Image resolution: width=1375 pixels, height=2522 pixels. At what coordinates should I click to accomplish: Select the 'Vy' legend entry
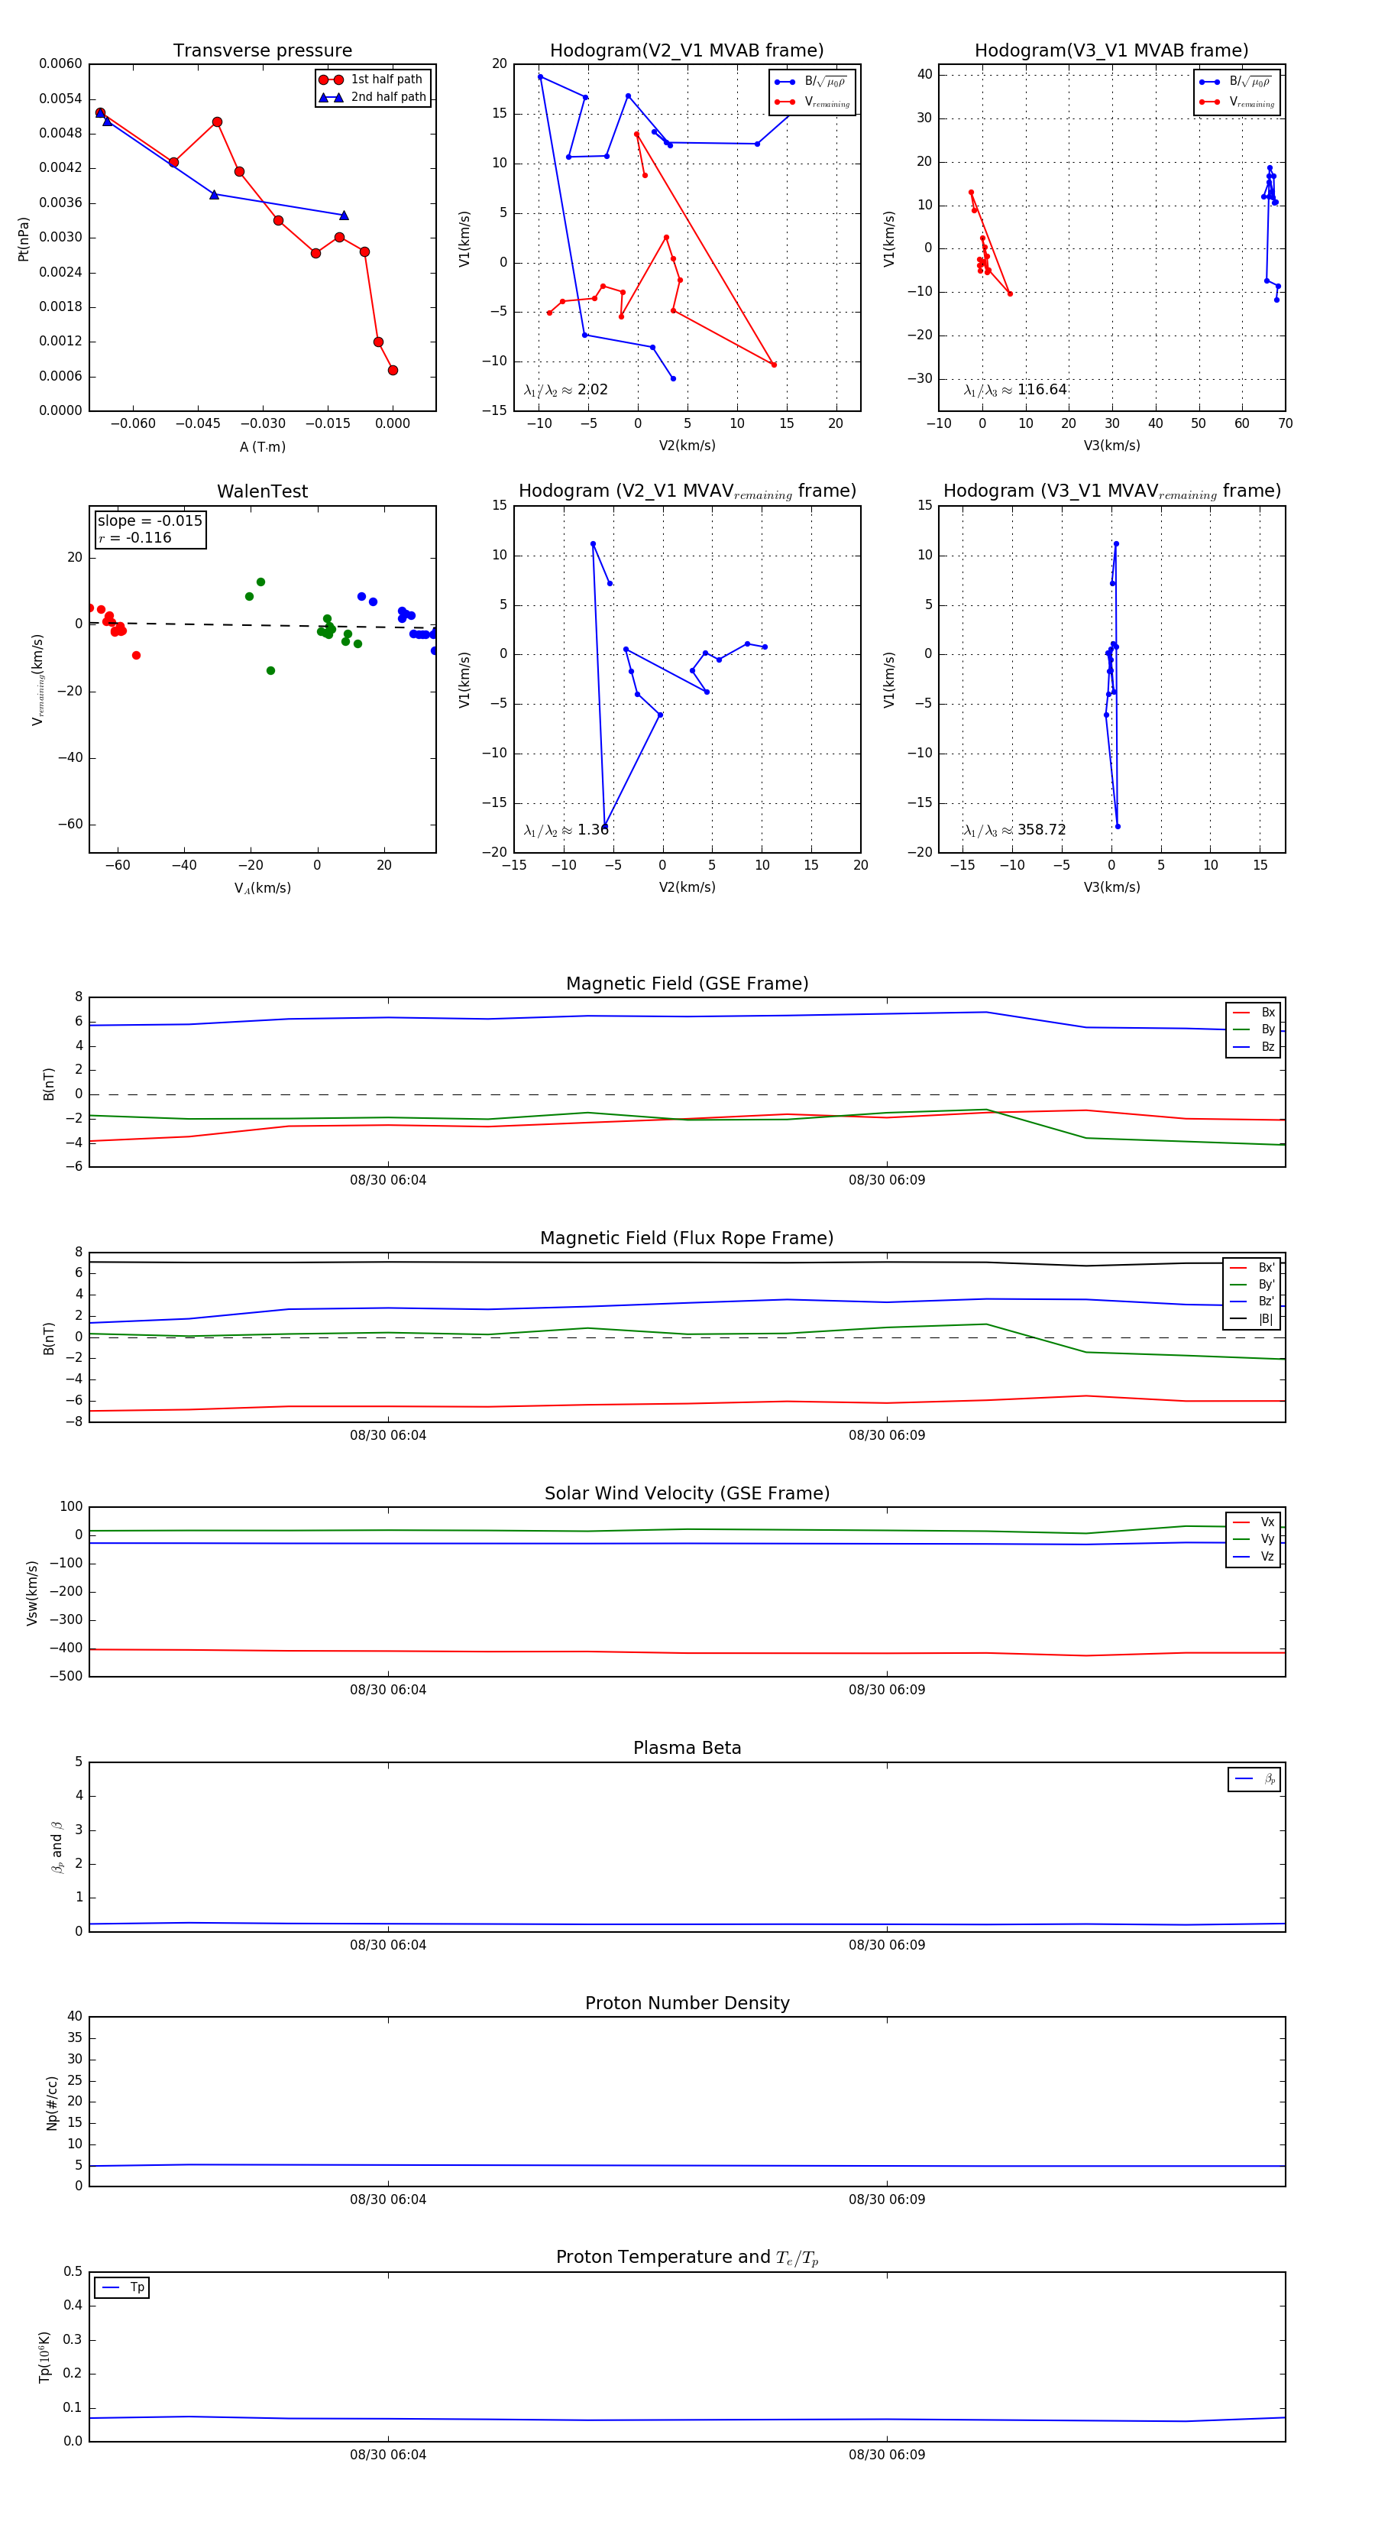1254,1539
